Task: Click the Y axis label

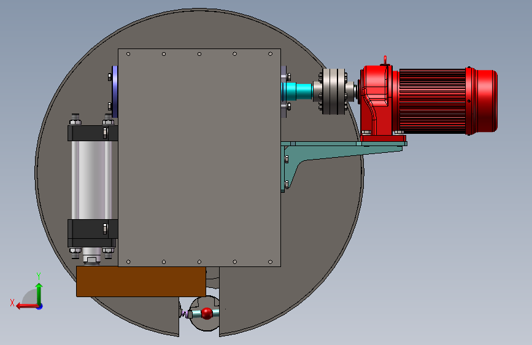Action: point(39,276)
